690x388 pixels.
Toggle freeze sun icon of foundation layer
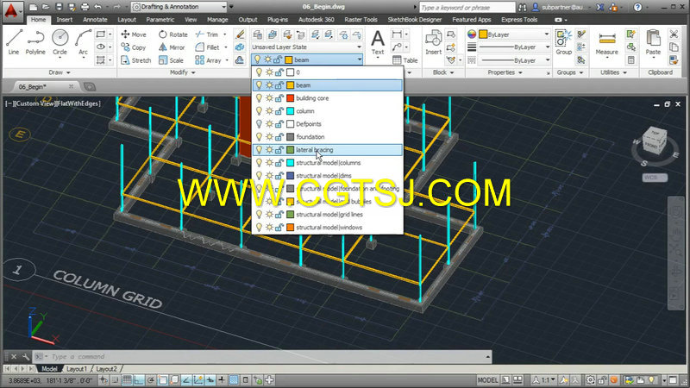point(269,137)
